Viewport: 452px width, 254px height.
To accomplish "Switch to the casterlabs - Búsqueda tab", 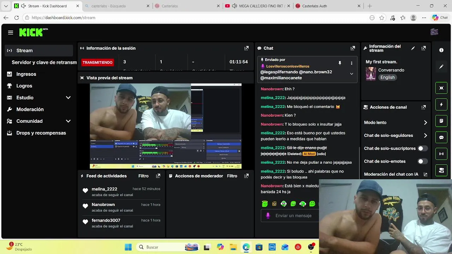I will (x=117, y=6).
